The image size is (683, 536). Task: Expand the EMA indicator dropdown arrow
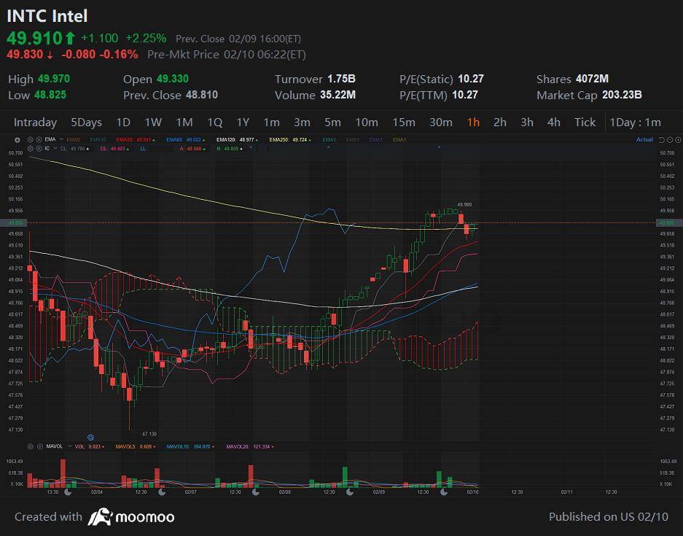[x=61, y=139]
